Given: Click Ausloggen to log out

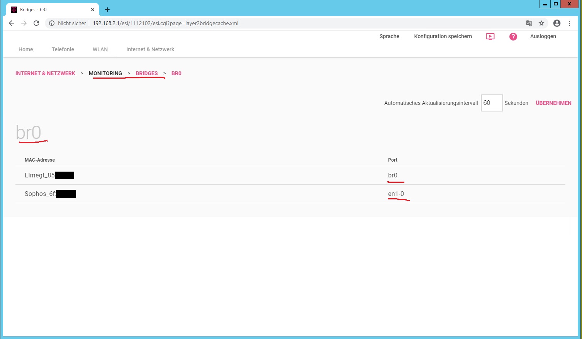Looking at the screenshot, I should (543, 36).
